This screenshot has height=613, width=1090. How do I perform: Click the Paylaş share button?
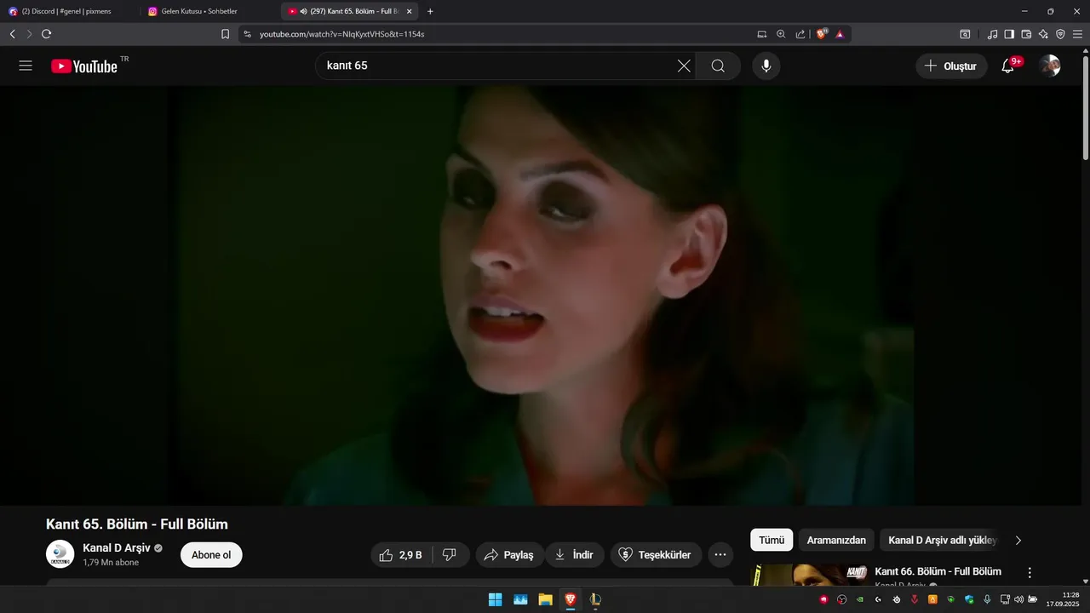point(509,555)
